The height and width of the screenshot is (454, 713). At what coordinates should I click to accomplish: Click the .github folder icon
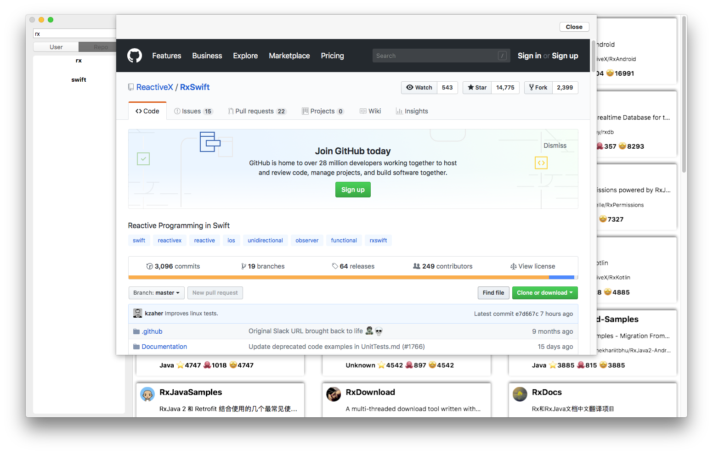pos(136,331)
